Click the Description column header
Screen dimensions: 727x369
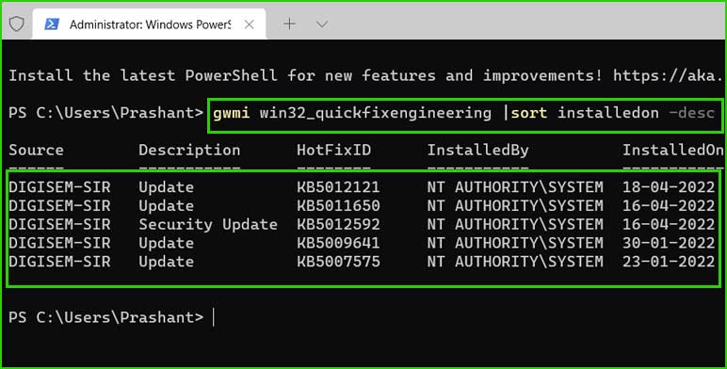(x=189, y=151)
